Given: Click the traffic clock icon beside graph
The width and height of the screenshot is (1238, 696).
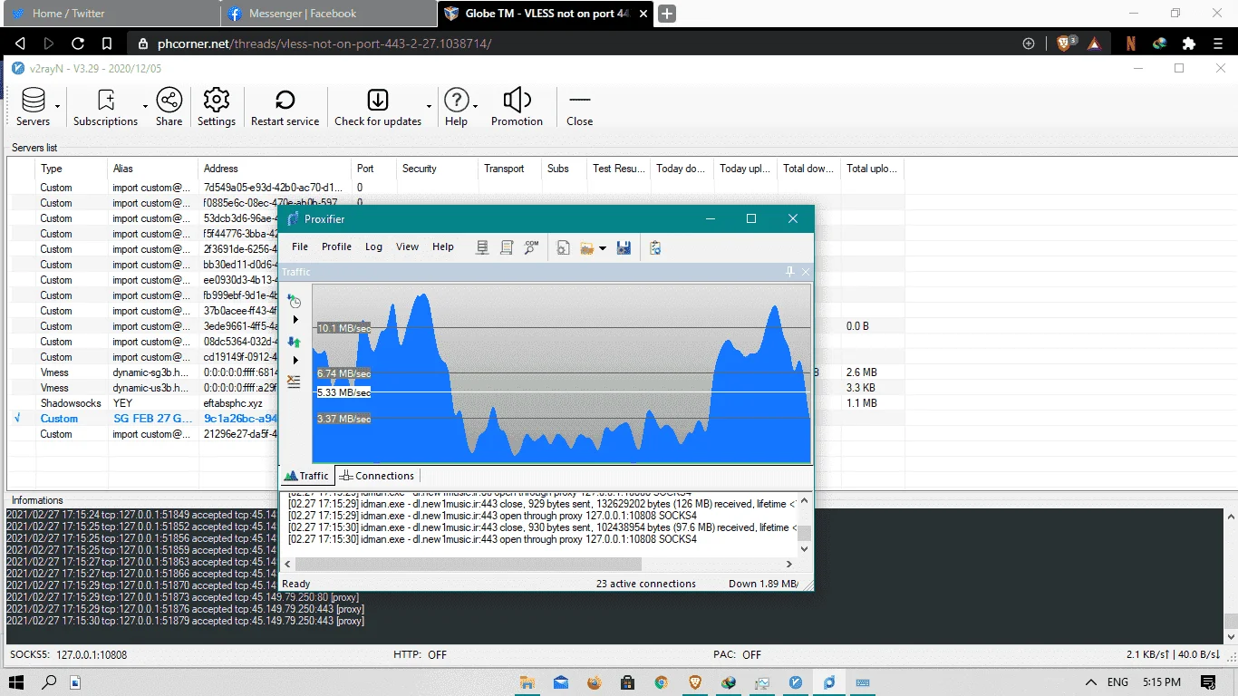Looking at the screenshot, I should 294,301.
